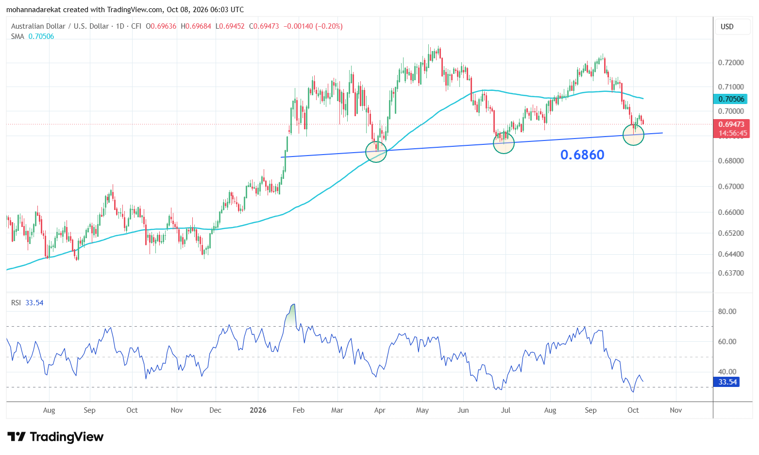Click the 0.63700 price axis label
Screen dimensions: 759x455
point(731,273)
